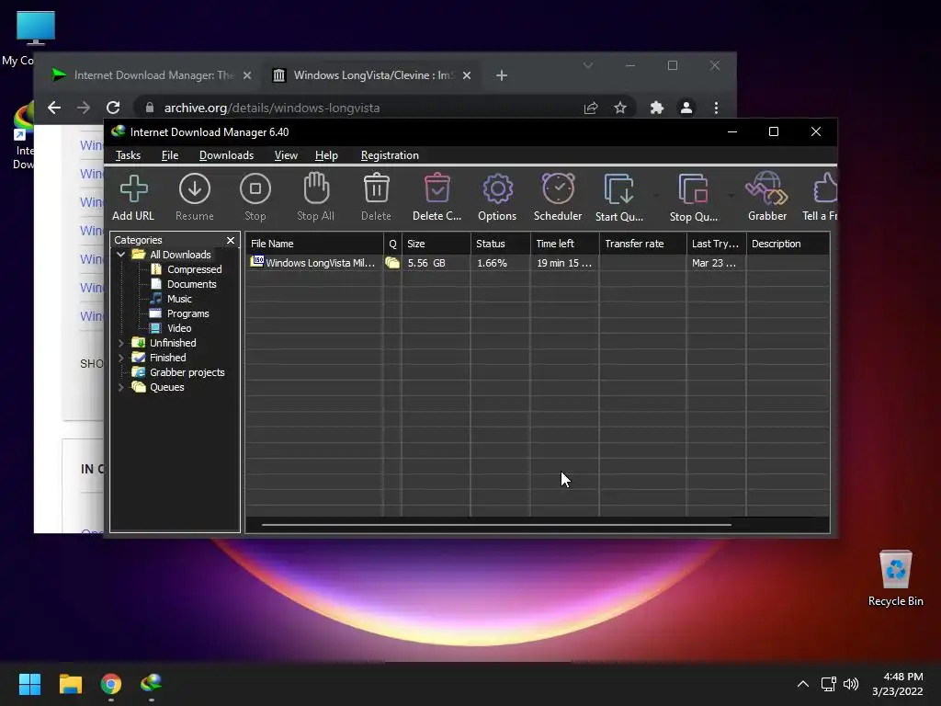Click the Start Queue icon

618,197
